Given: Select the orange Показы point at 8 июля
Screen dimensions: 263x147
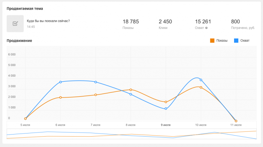Looking at the screenshot, I should [130, 90].
